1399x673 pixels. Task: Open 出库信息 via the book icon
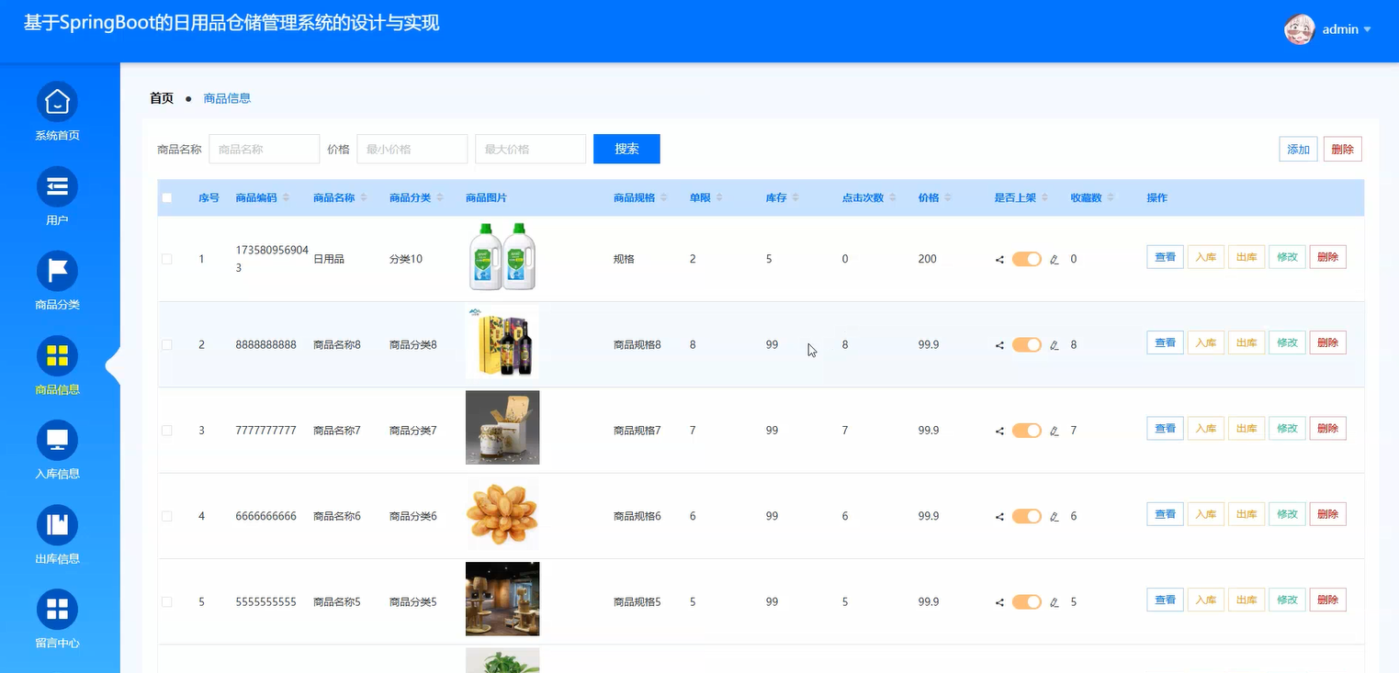pos(57,522)
